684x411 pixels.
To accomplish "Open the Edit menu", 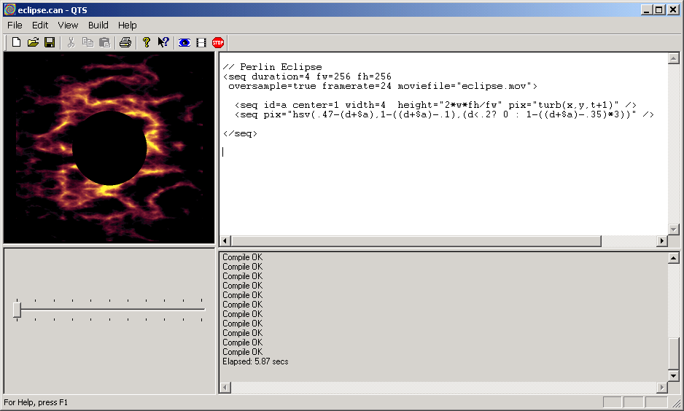I will [40, 26].
